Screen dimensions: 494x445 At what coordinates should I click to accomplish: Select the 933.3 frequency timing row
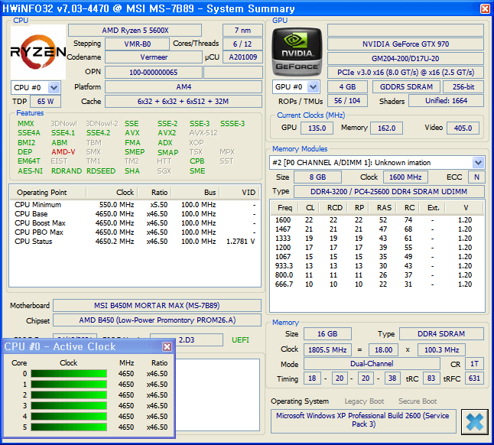(x=377, y=266)
